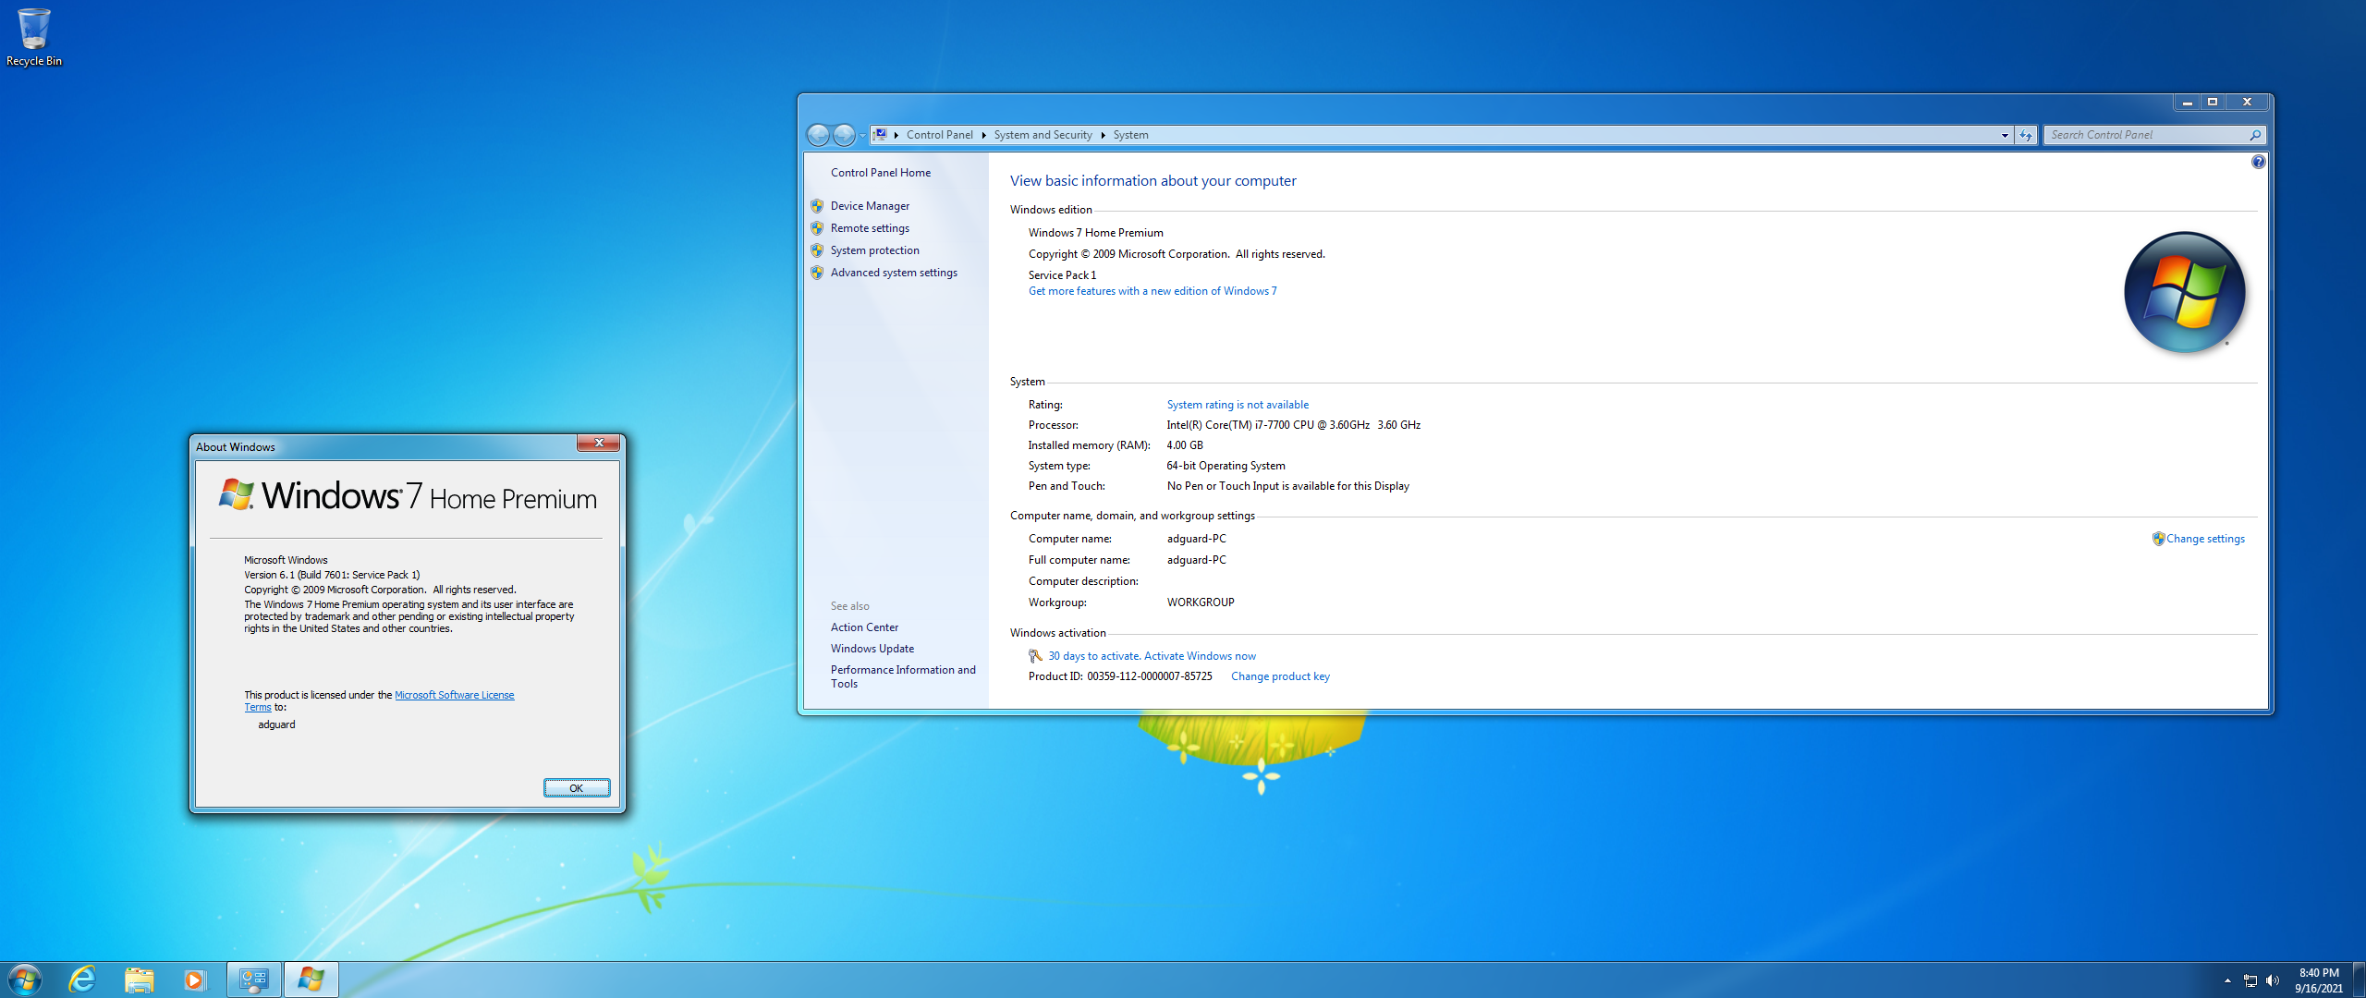Minimize the Control Panel System window
This screenshot has height=998, width=2366.
pyautogui.click(x=2187, y=103)
